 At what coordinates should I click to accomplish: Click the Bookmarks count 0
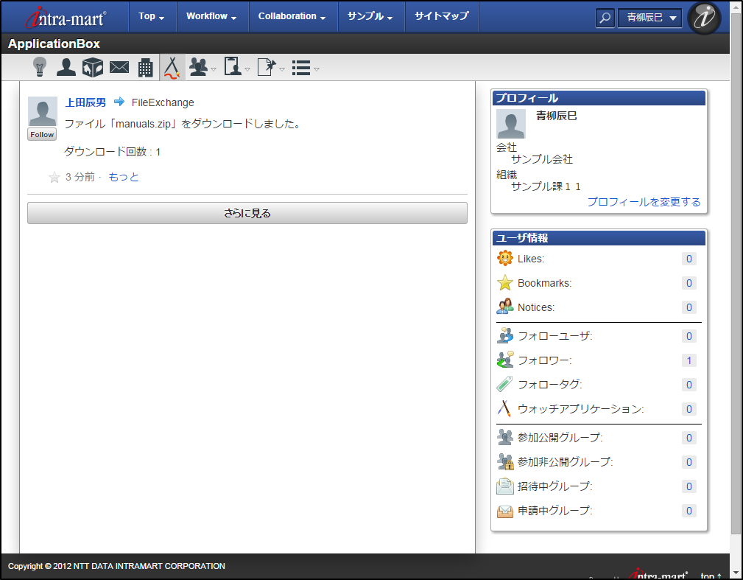[689, 283]
